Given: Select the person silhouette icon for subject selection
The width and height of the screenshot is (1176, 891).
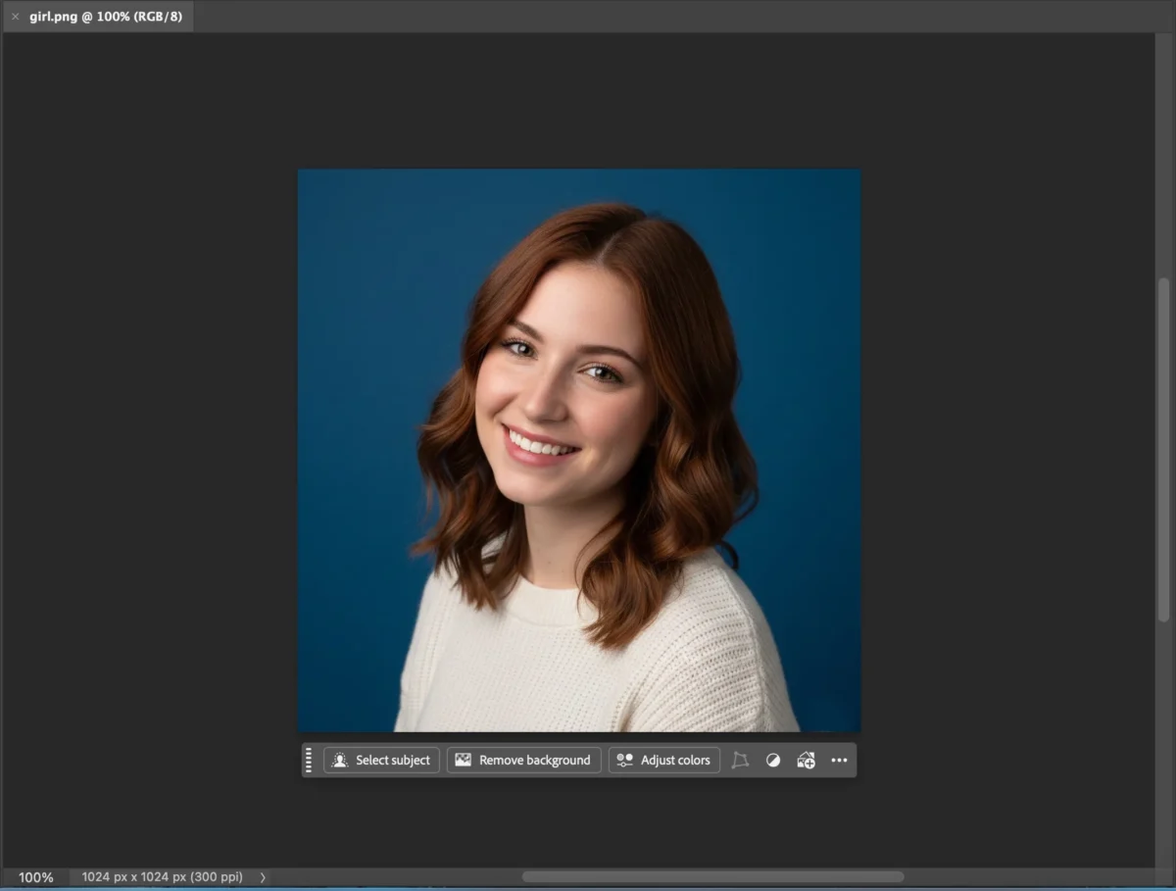Looking at the screenshot, I should [x=340, y=760].
